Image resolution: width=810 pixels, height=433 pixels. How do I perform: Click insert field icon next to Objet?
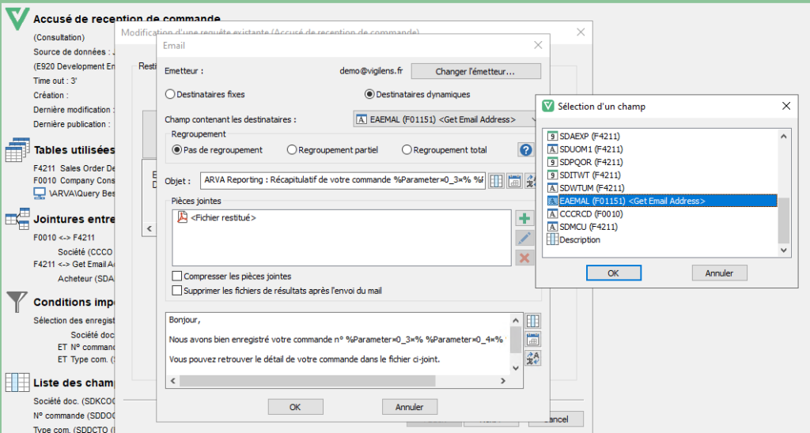[x=496, y=180]
